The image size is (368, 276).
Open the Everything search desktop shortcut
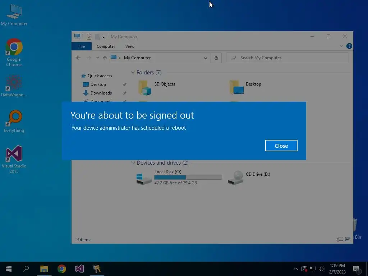click(14, 121)
